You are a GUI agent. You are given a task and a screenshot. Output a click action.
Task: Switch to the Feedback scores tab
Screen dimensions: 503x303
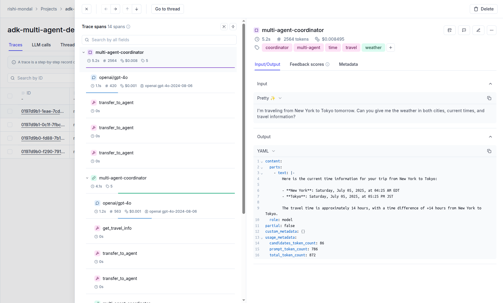pos(306,64)
